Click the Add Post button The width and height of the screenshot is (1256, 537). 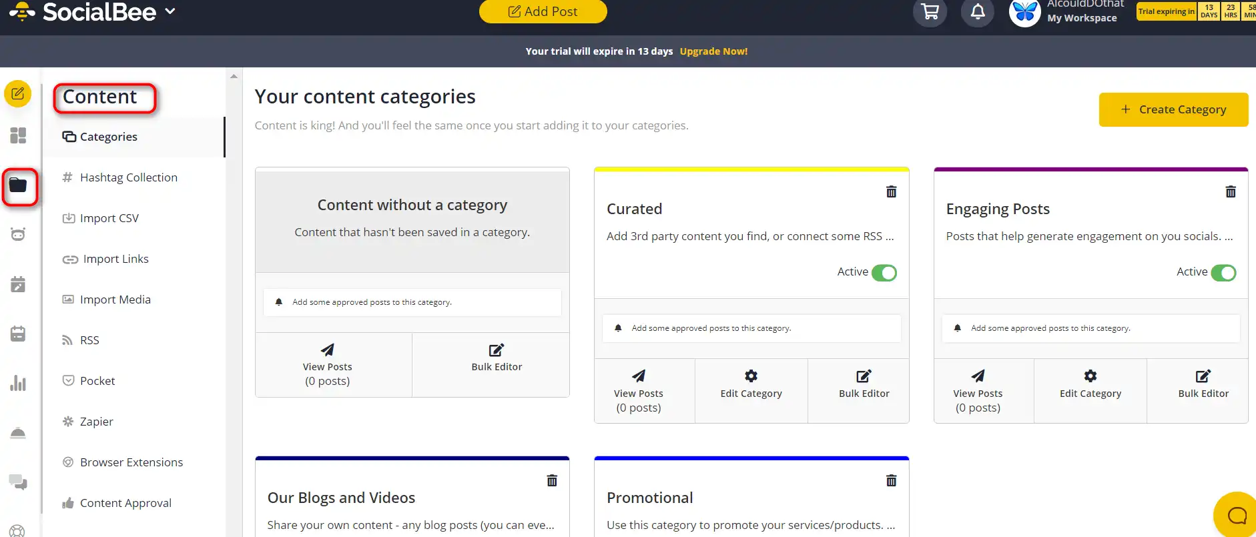click(x=543, y=11)
